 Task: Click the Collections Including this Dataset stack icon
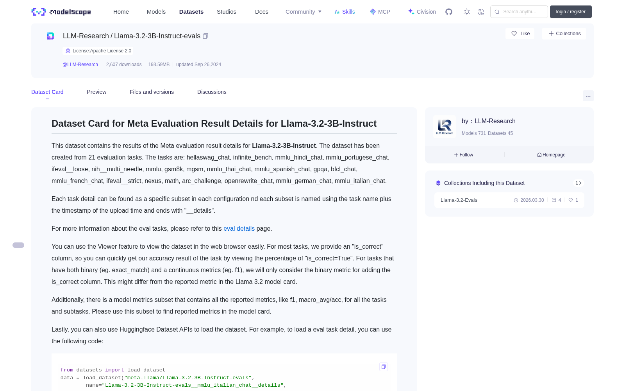coord(438,183)
